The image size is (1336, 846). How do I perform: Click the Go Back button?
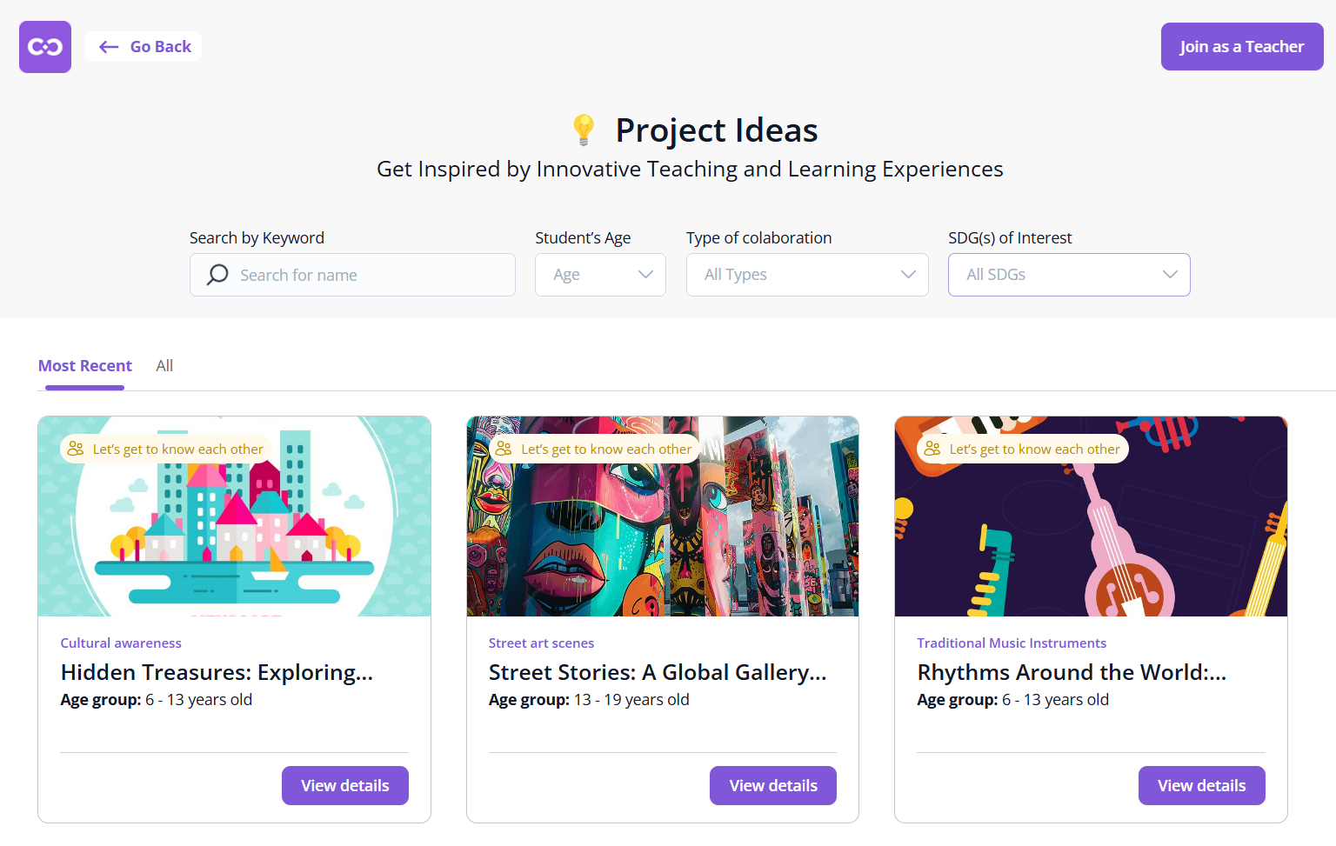tap(143, 46)
